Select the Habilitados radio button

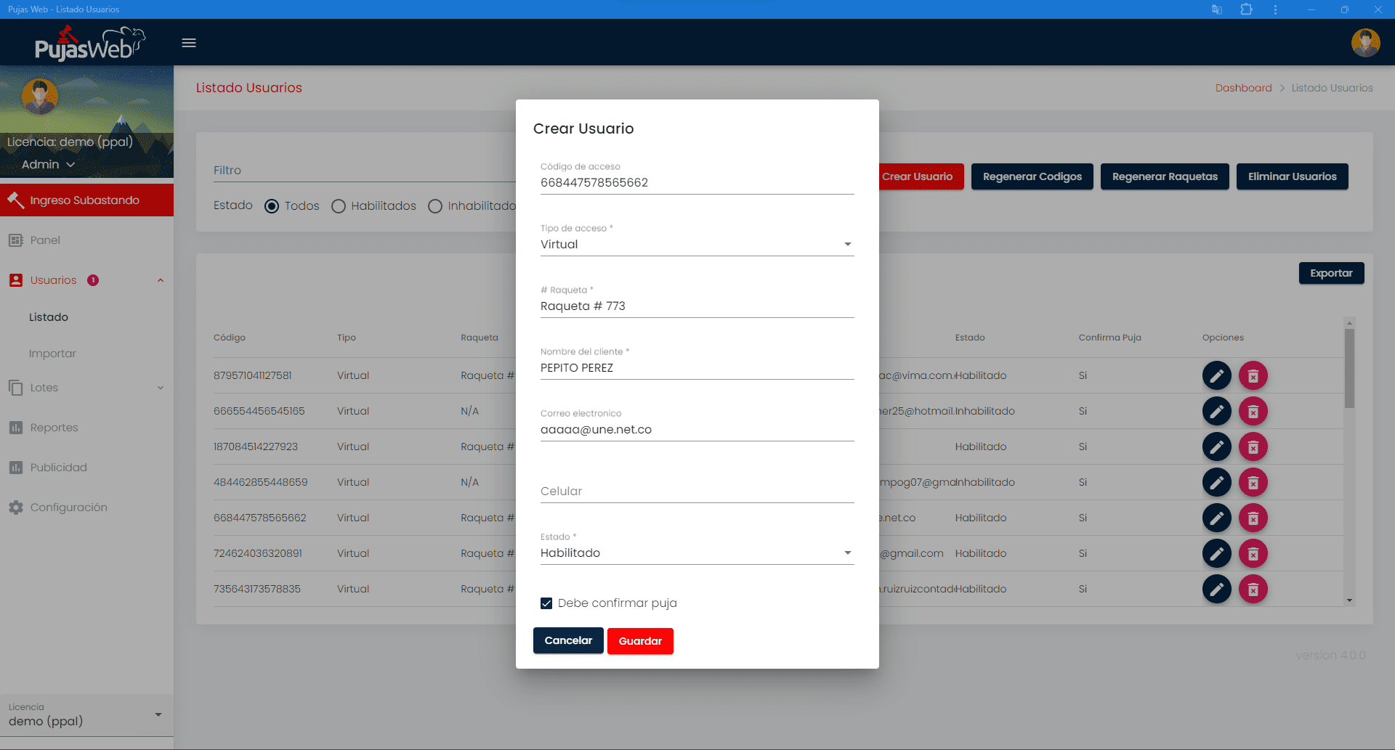pyautogui.click(x=339, y=206)
